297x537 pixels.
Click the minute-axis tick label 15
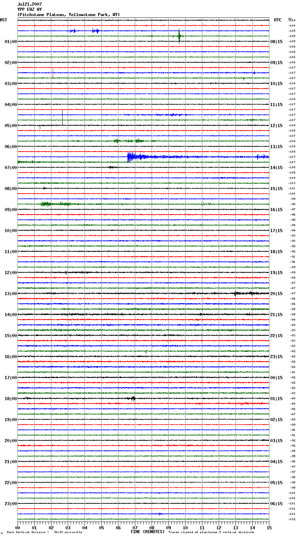click(x=269, y=528)
